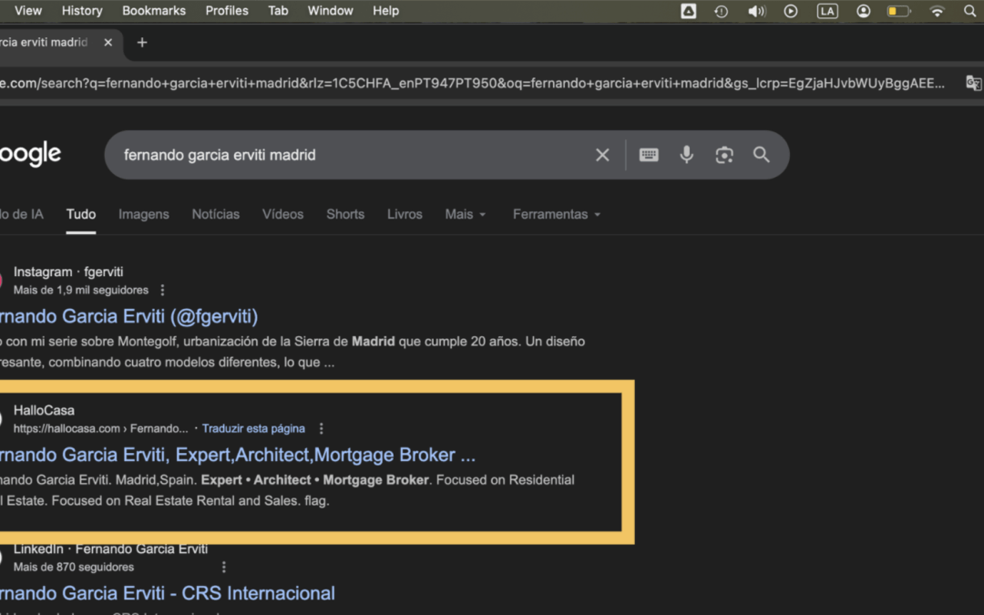Submit search with the magnifying glass icon
Image resolution: width=984 pixels, height=615 pixels.
pyautogui.click(x=761, y=154)
